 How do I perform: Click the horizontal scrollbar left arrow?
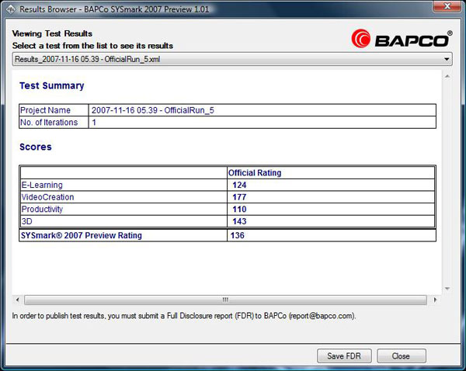[x=17, y=300]
